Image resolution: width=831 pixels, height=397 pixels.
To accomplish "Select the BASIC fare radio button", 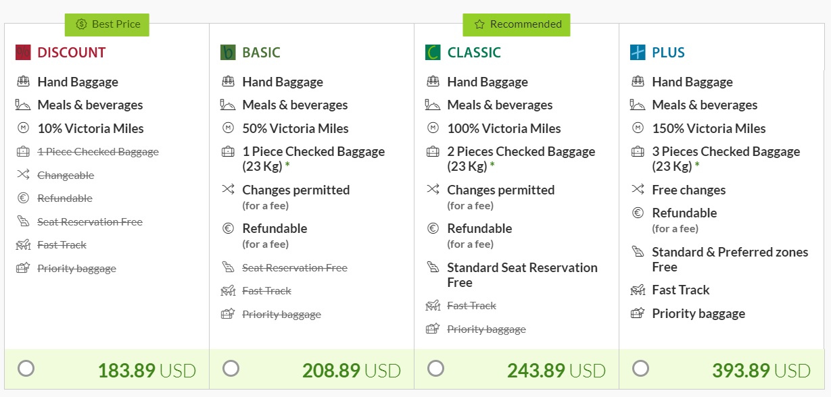I will pyautogui.click(x=231, y=369).
